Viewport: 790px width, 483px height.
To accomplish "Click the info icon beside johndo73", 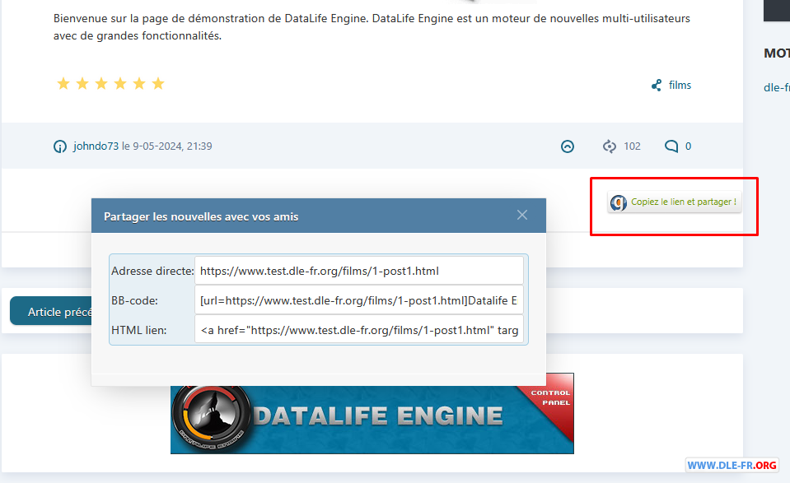I will [x=60, y=146].
